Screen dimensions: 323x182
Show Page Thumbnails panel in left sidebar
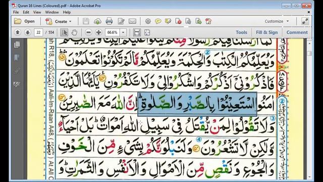(17, 44)
